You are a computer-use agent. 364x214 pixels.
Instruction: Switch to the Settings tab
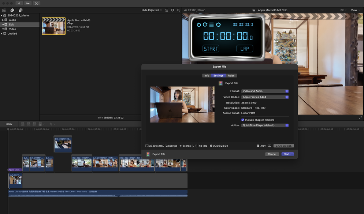click(x=219, y=76)
